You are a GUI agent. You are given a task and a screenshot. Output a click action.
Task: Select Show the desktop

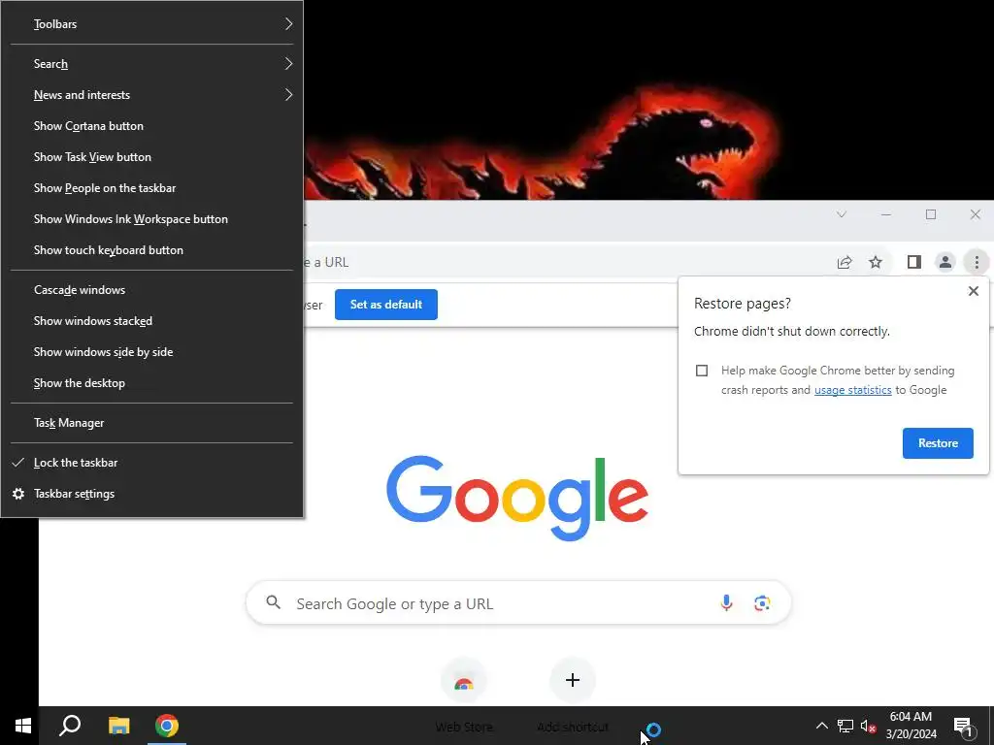(x=152, y=383)
